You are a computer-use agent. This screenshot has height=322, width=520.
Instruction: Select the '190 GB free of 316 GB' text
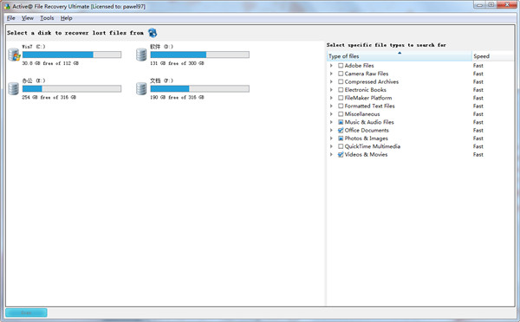[177, 98]
